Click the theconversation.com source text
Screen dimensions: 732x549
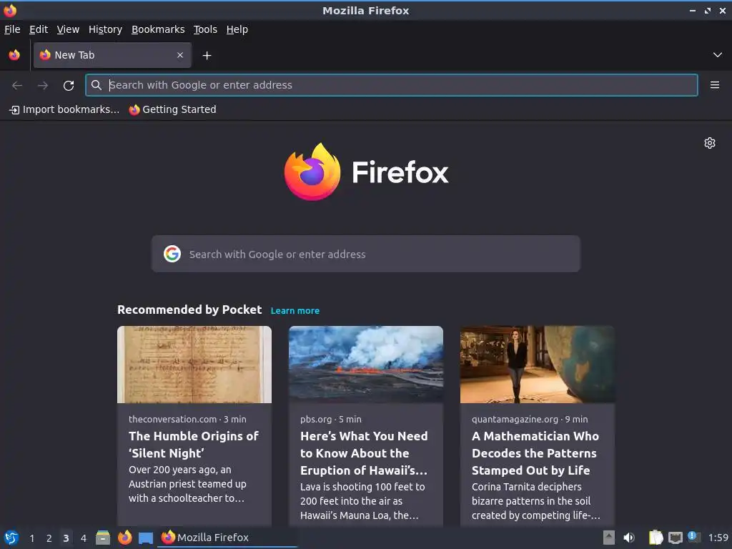pyautogui.click(x=173, y=419)
